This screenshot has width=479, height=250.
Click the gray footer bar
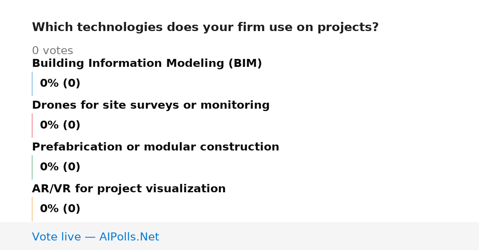click(239, 236)
